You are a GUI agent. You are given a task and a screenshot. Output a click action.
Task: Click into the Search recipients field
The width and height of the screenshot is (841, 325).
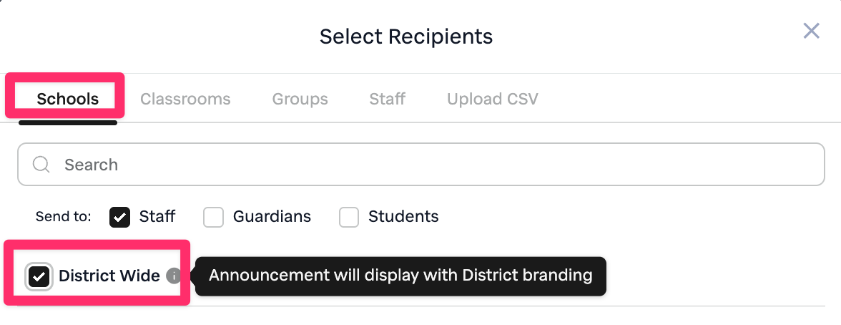click(x=429, y=165)
